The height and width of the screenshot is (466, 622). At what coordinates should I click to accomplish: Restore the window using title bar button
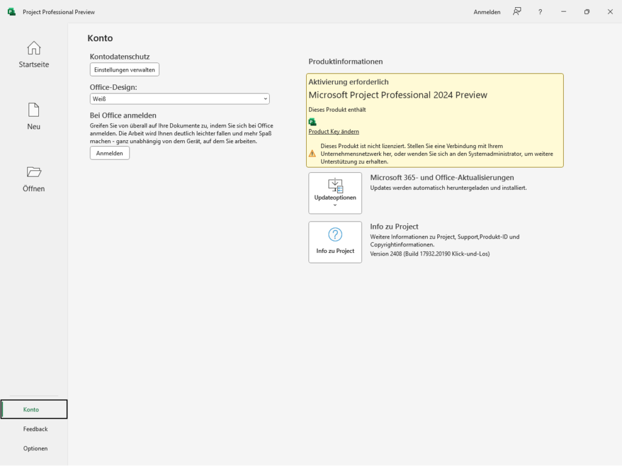pos(587,12)
